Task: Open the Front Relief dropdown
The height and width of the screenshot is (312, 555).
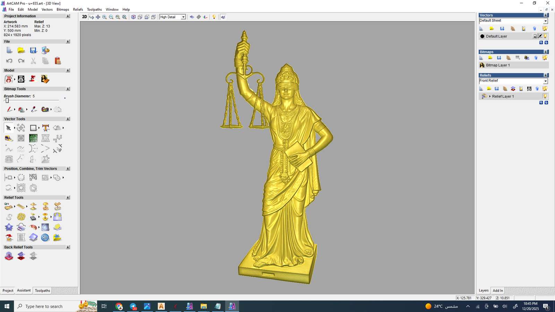Action: pos(545,81)
